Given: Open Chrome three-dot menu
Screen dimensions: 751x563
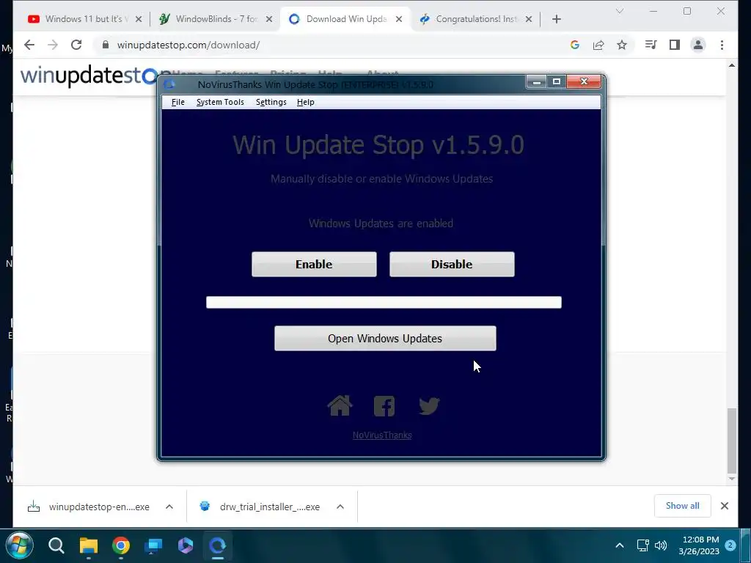Looking at the screenshot, I should (722, 45).
